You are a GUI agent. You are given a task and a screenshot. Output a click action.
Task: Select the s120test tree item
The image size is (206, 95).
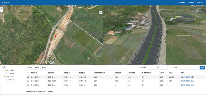[x=11, y=80]
